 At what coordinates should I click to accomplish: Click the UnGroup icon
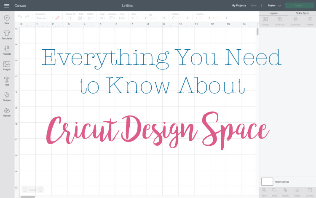pyautogui.click(x=280, y=19)
